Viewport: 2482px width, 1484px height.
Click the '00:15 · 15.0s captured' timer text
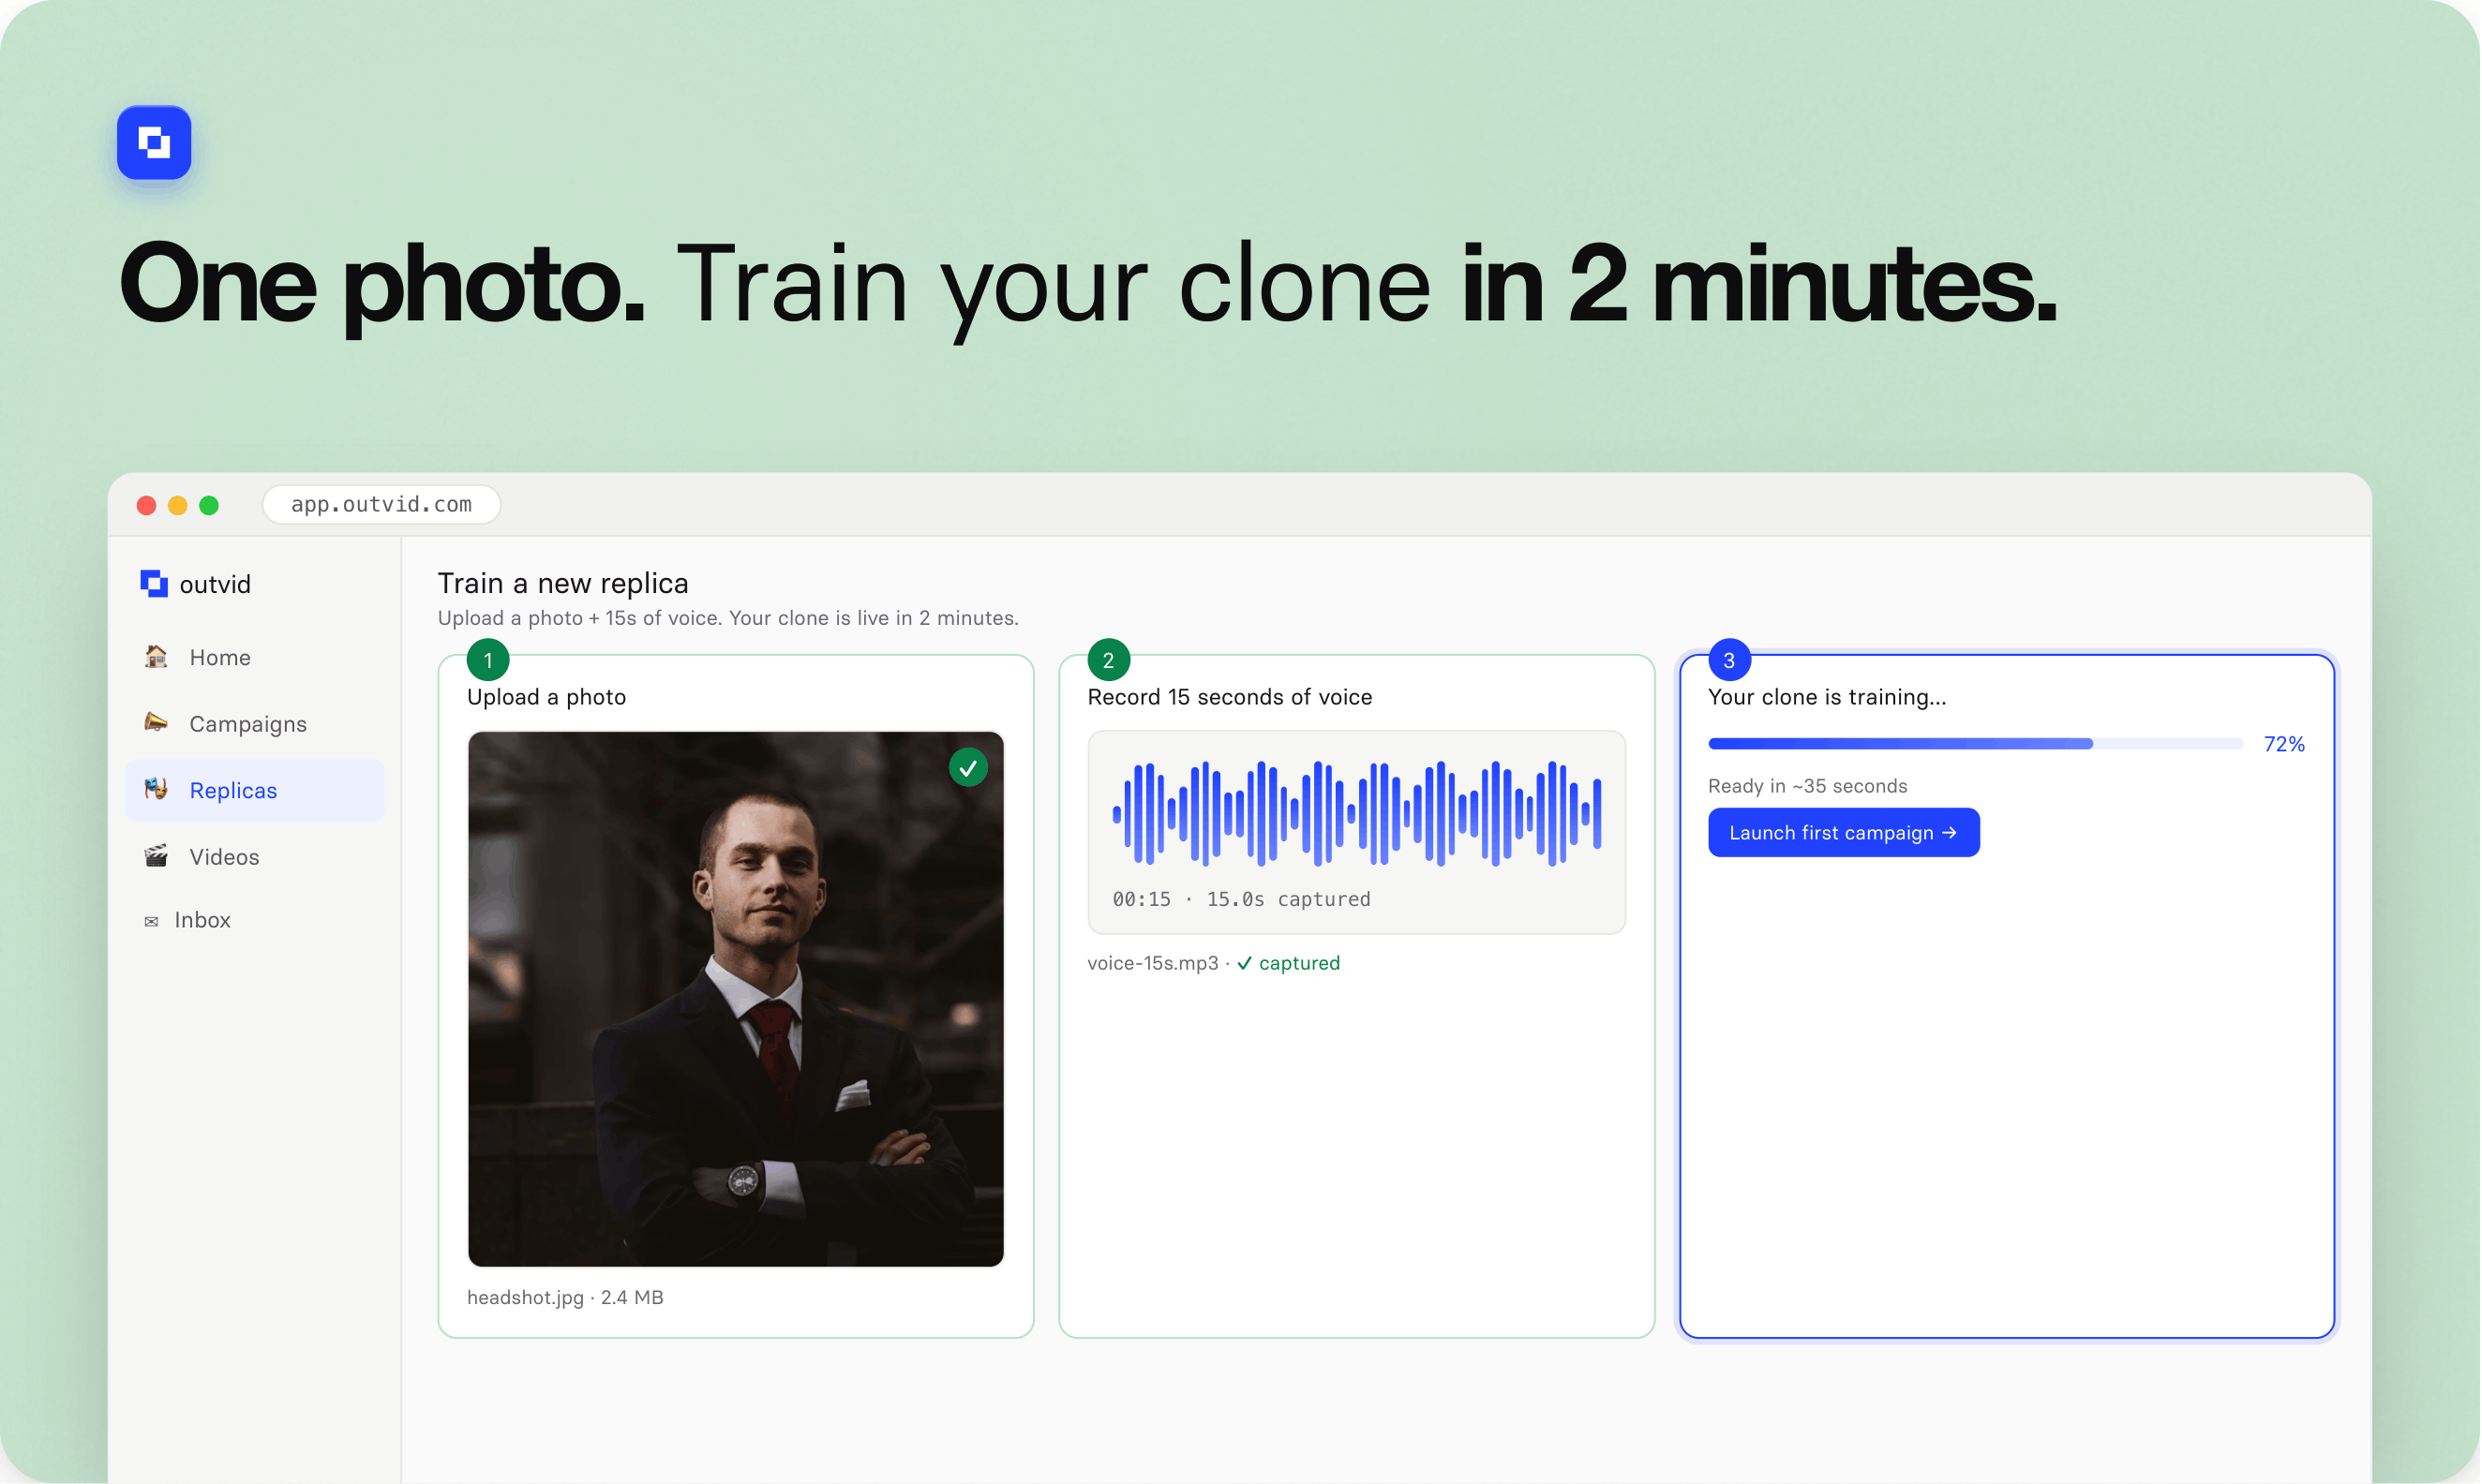click(1243, 900)
